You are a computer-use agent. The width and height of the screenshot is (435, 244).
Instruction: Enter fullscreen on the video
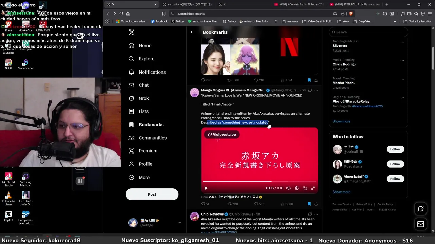click(x=313, y=188)
